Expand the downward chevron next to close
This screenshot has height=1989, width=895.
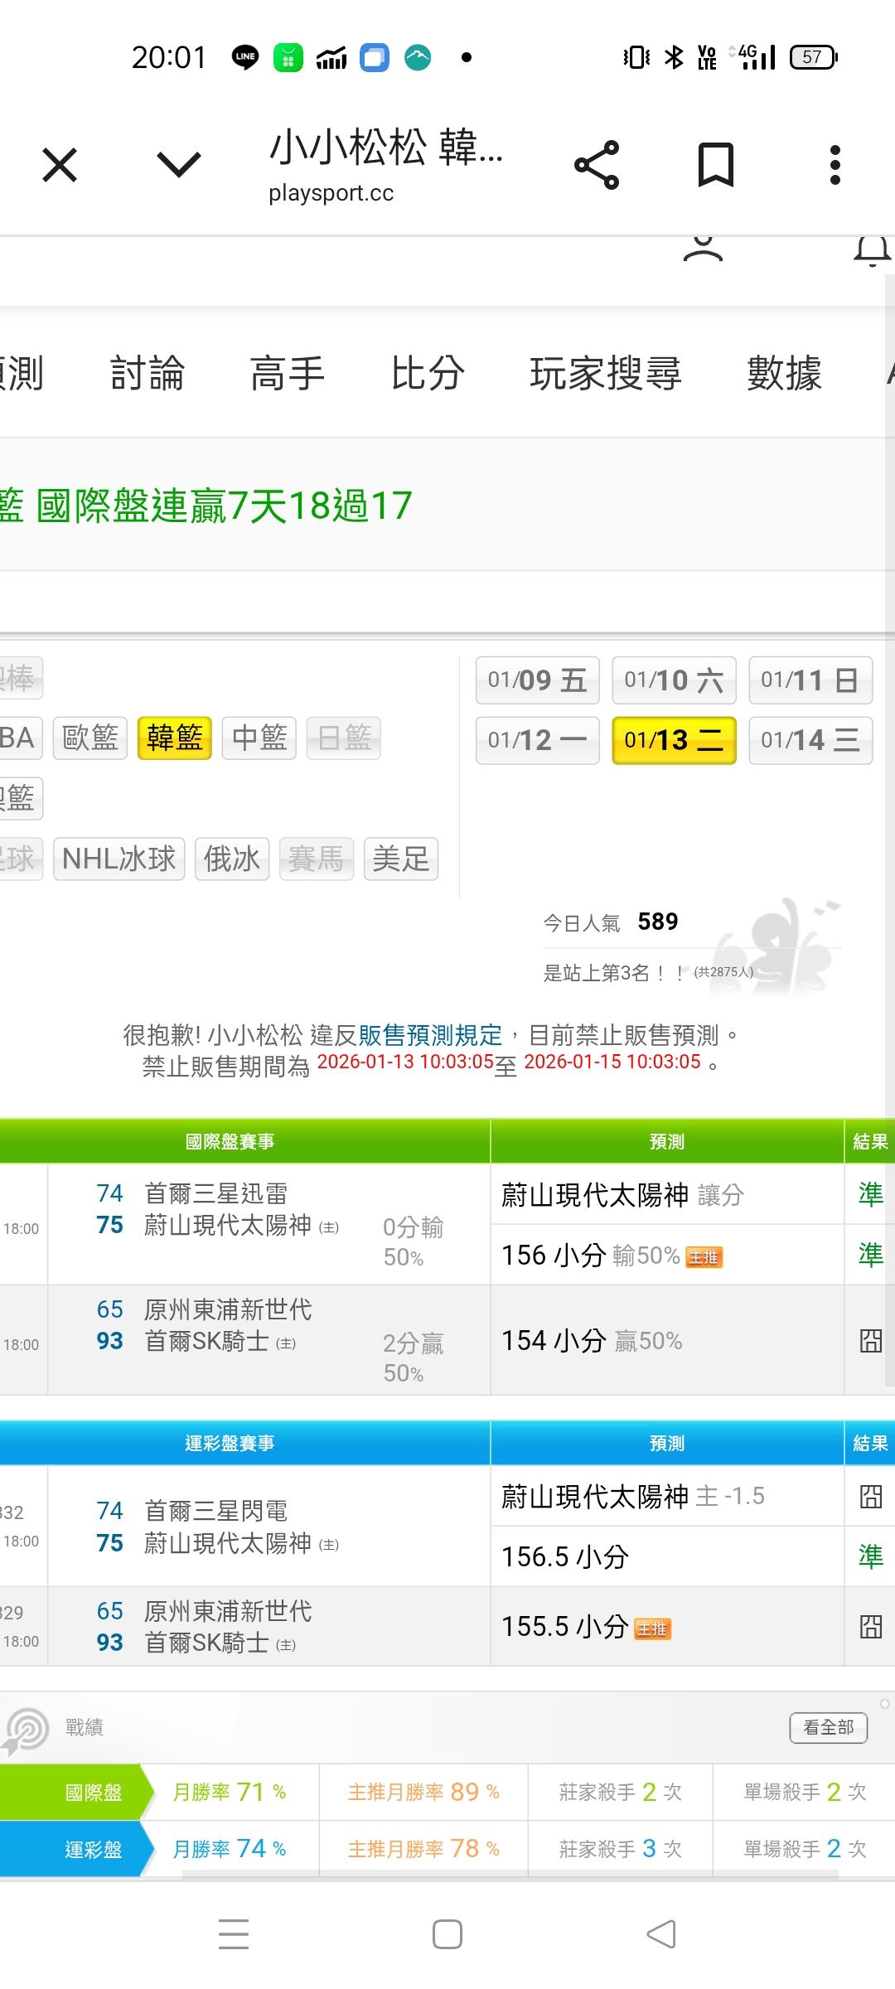pos(179,165)
